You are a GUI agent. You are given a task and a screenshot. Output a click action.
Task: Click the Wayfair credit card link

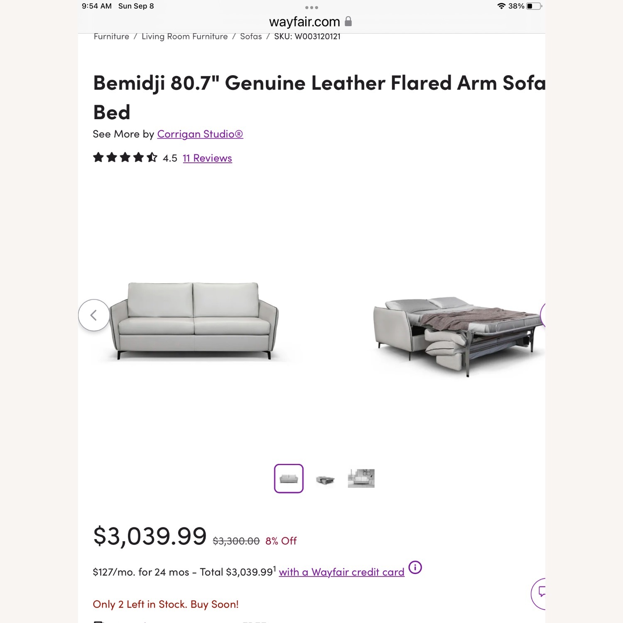(x=342, y=572)
